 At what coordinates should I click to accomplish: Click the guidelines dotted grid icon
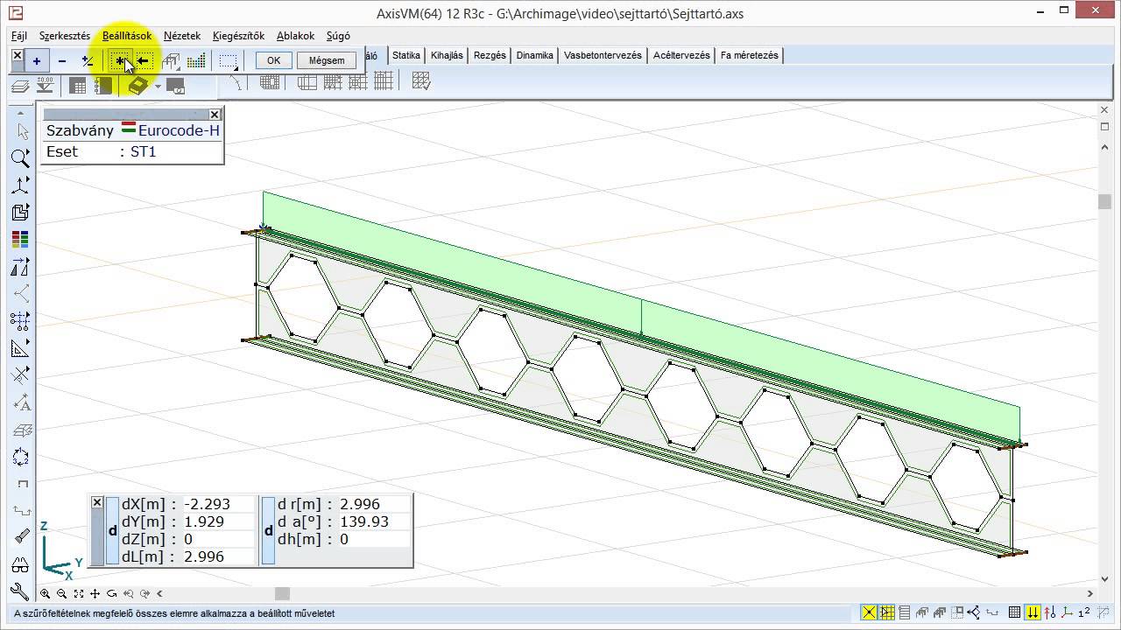point(20,321)
